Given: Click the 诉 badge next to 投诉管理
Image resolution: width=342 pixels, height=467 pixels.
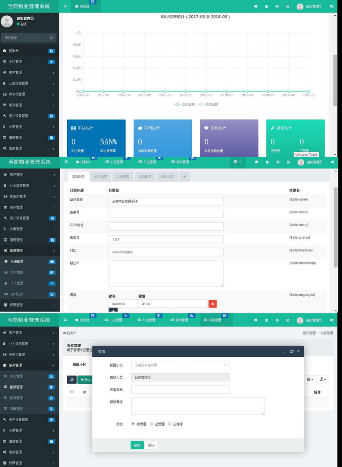Looking at the screenshot, I should click(51, 398).
